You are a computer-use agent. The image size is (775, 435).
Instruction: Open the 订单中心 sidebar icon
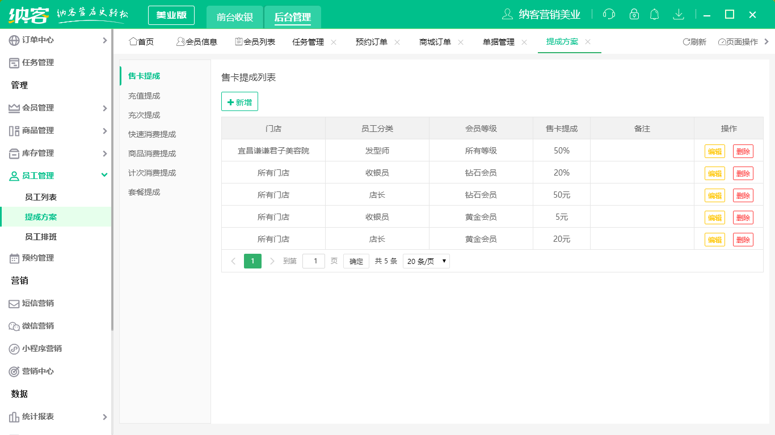12,40
